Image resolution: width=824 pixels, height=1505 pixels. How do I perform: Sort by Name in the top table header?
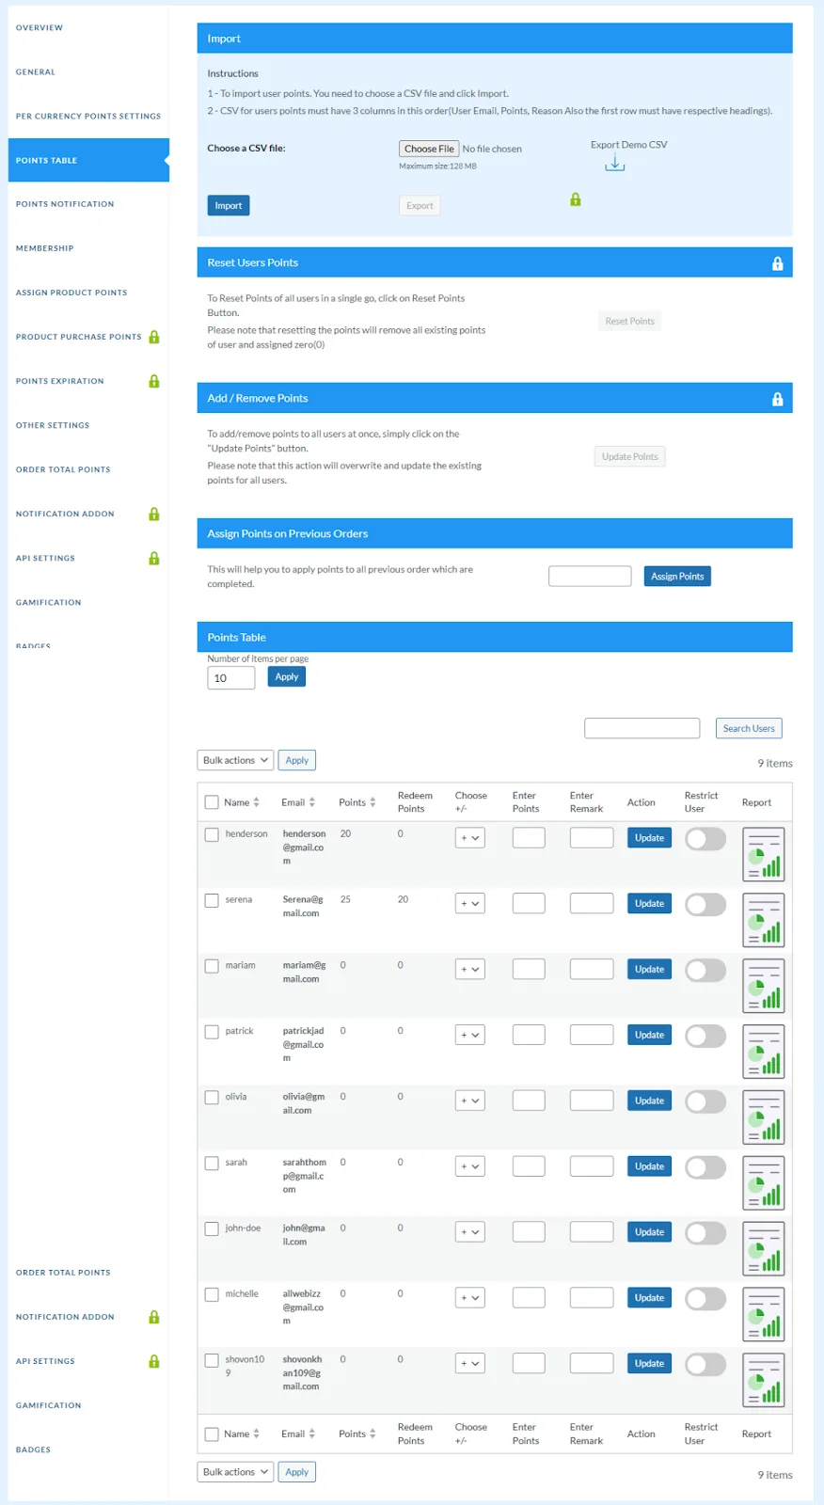pos(242,802)
